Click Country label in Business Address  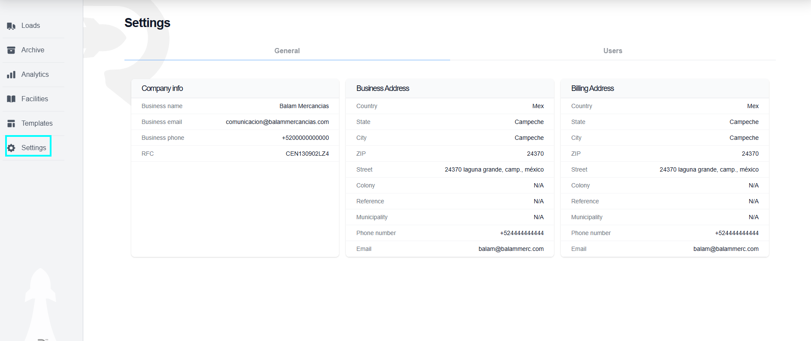coord(366,106)
